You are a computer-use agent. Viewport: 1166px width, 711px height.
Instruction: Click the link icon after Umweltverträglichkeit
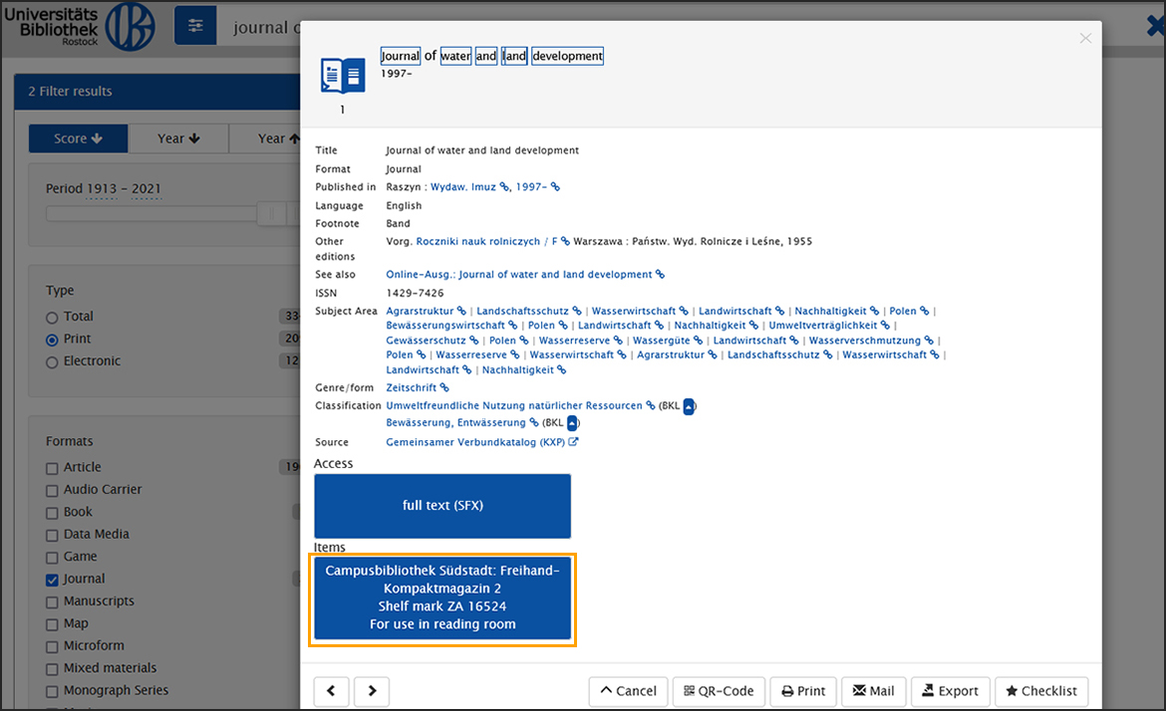pyautogui.click(x=886, y=326)
